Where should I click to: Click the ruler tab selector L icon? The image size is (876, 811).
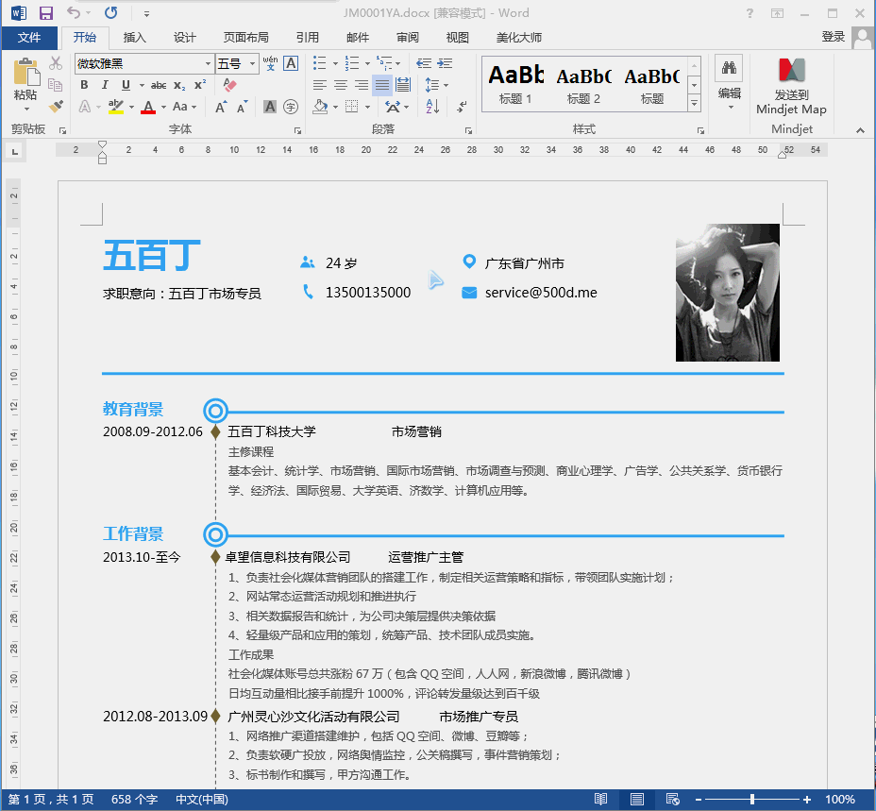point(15,151)
